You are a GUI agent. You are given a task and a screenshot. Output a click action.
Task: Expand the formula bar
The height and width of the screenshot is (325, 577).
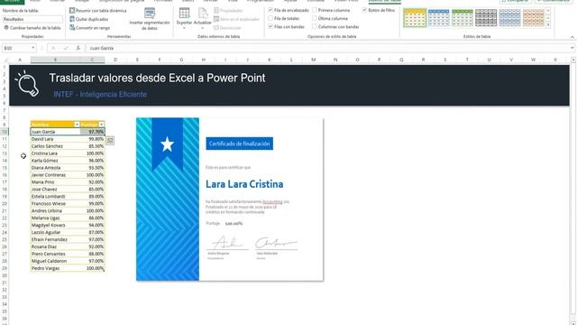572,48
